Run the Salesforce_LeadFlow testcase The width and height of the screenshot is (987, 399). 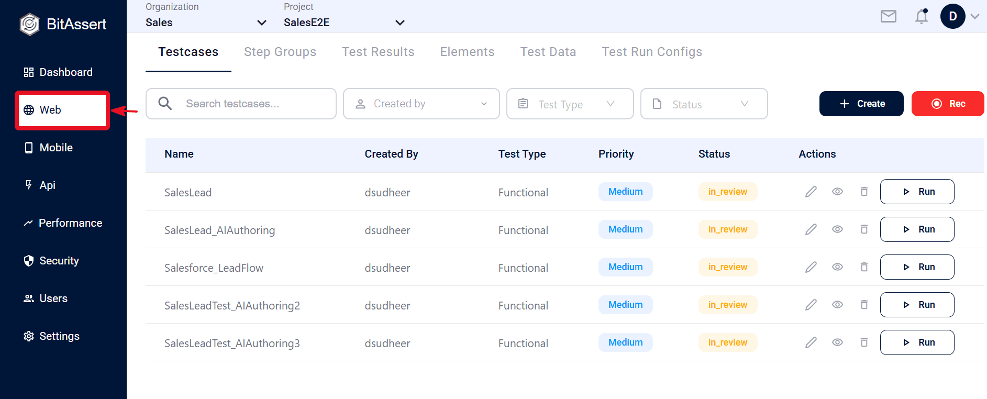pos(917,267)
